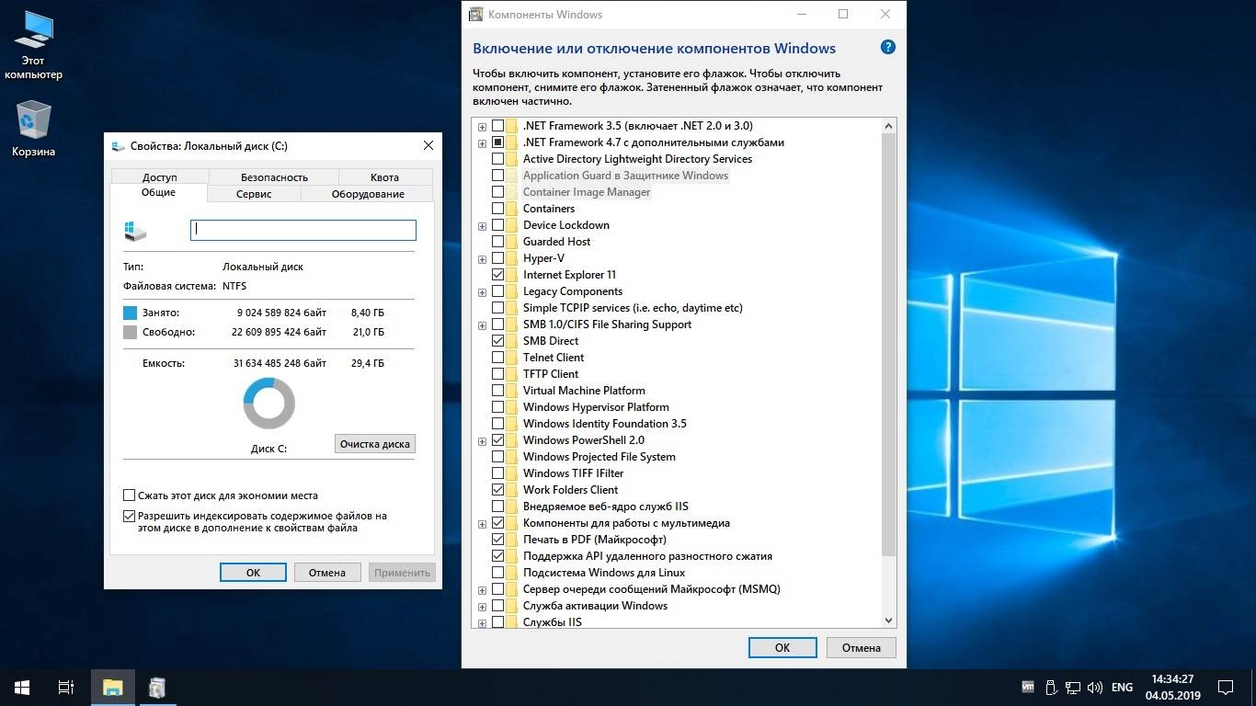Open the Этот компьютер desktop icon
Image resolution: width=1256 pixels, height=706 pixels.
pyautogui.click(x=34, y=45)
